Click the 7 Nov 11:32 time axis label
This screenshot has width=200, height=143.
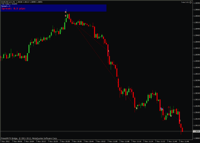coord(160,141)
